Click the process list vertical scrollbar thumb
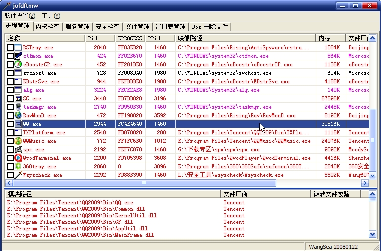The width and height of the screenshot is (381, 251). click(372, 141)
